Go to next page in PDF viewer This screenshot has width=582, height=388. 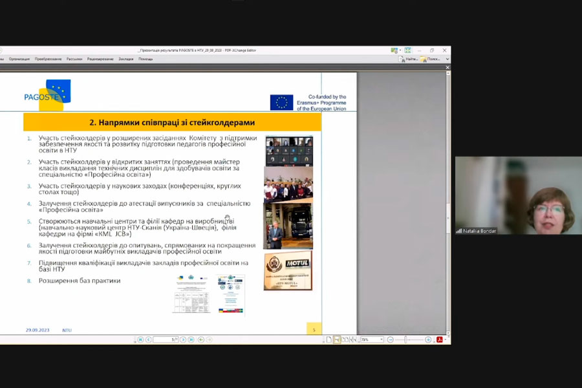tap(183, 339)
